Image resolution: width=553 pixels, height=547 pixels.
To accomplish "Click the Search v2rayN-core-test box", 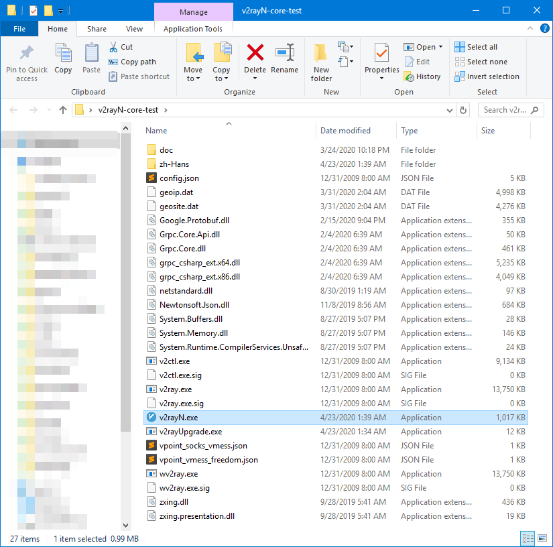I will [x=510, y=110].
